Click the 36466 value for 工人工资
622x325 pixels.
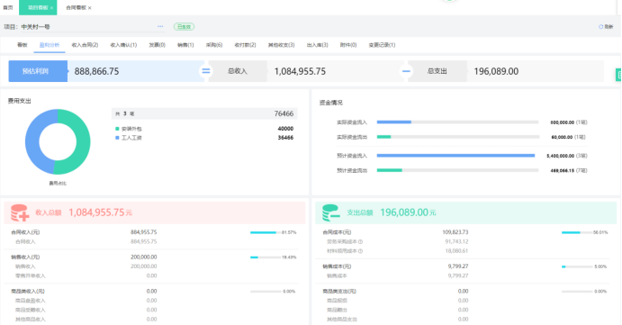(285, 138)
